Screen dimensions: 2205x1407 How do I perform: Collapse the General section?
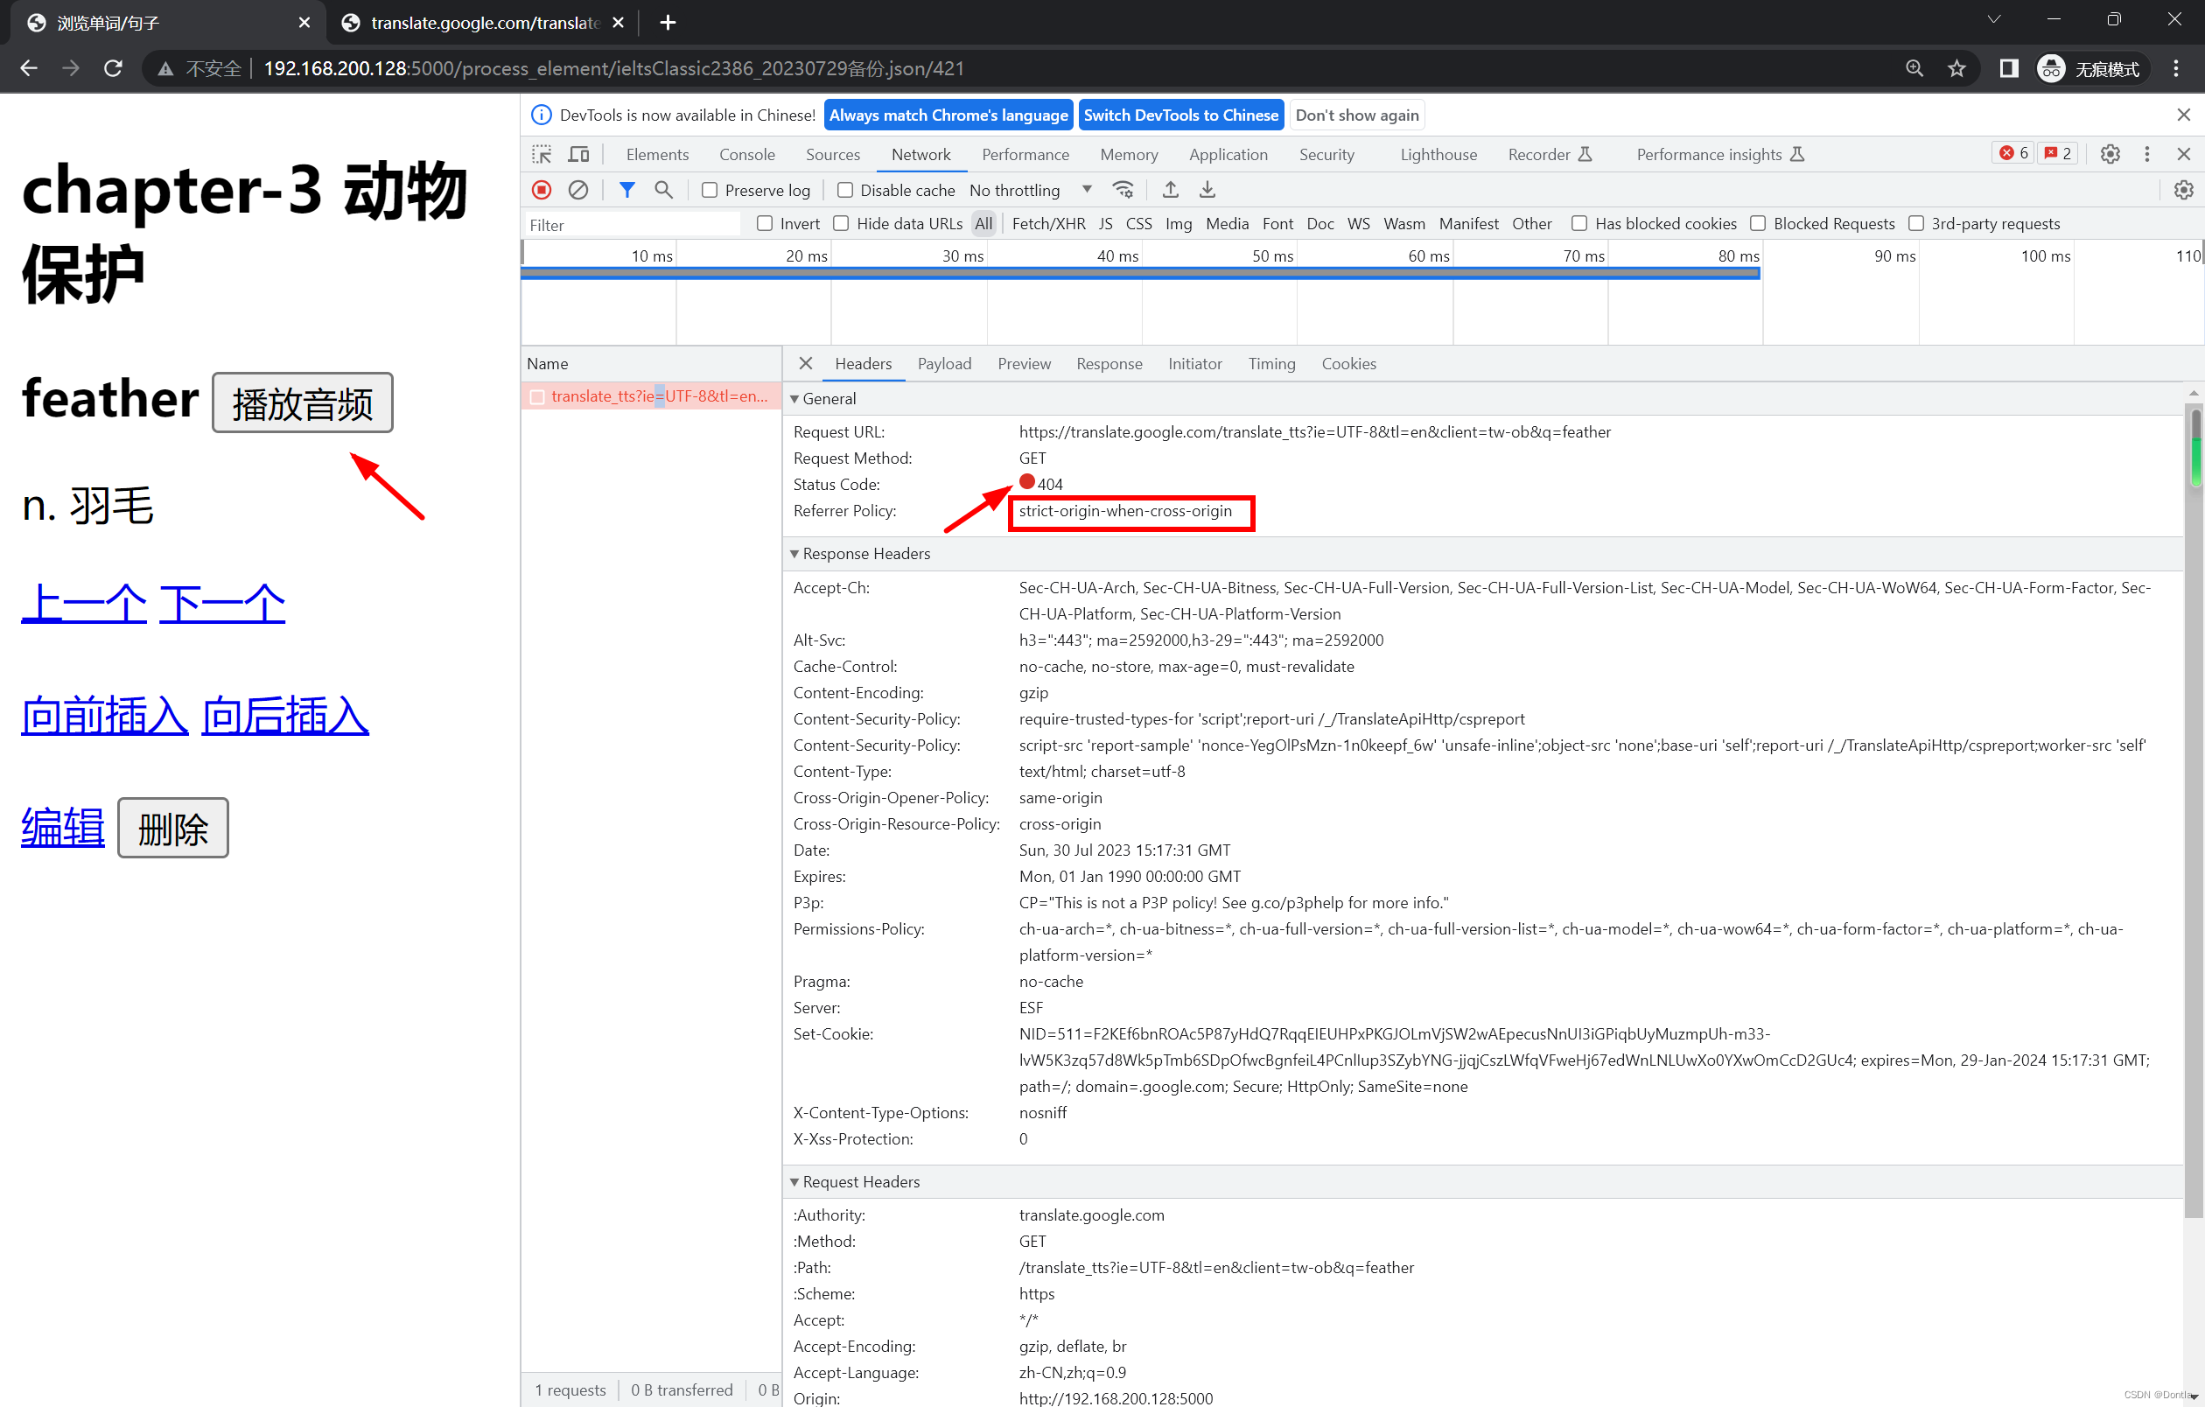pos(794,399)
